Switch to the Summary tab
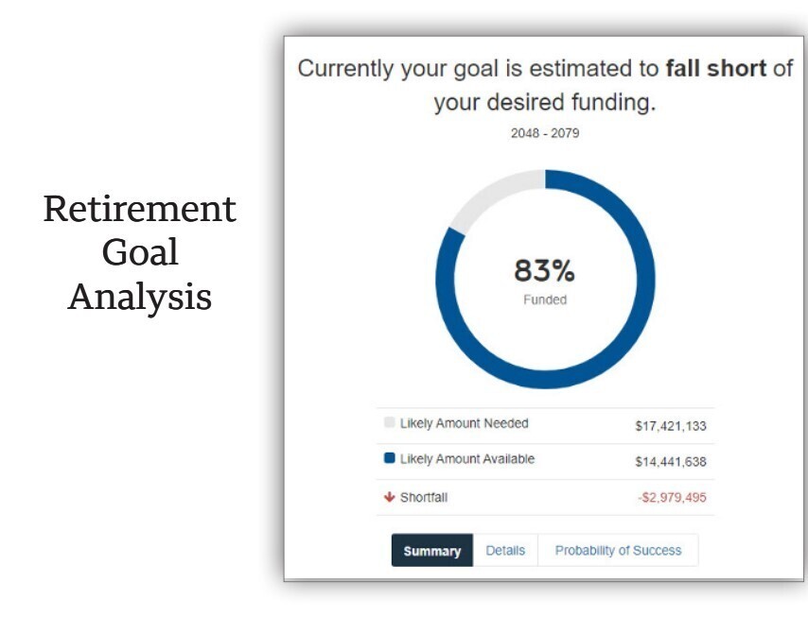 (431, 551)
